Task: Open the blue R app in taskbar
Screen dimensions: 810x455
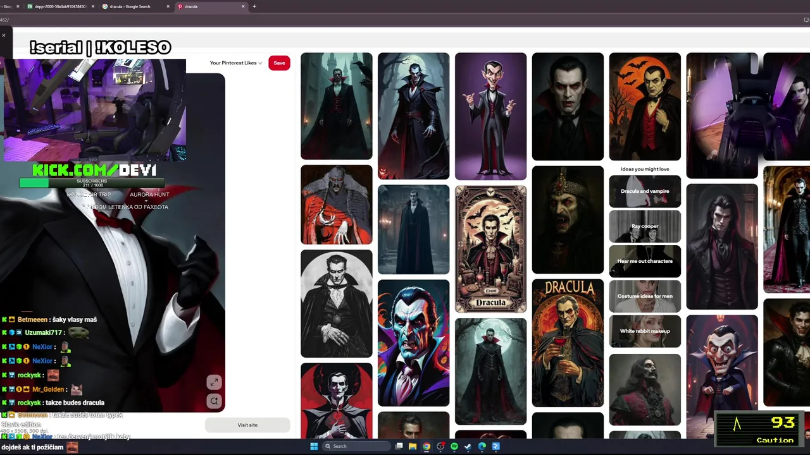Action: pos(496,446)
